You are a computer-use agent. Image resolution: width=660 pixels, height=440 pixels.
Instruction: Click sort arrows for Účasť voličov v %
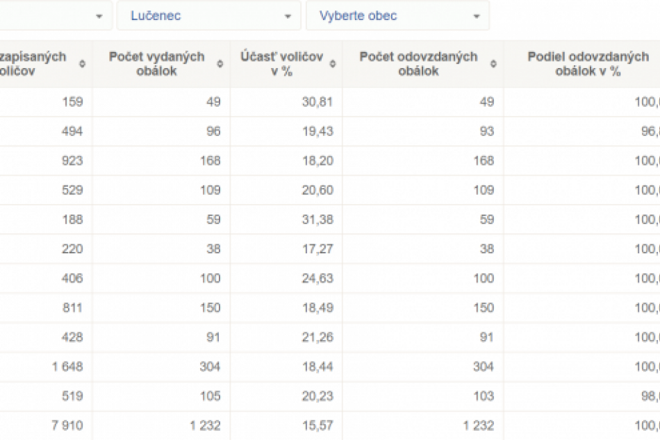pyautogui.click(x=333, y=64)
